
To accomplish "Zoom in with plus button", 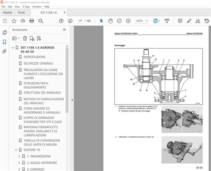I will 128,21.
